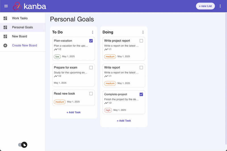This screenshot has width=227, height=151.
Task: Open the hamburger navigation menu
Action: pyautogui.click(x=6, y=6)
